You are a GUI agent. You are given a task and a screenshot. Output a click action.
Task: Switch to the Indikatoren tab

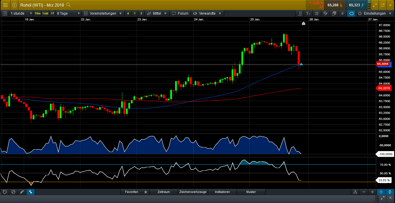[222, 192]
